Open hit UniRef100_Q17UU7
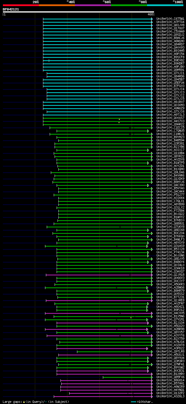The height and width of the screenshot is (404, 186). 170,28
